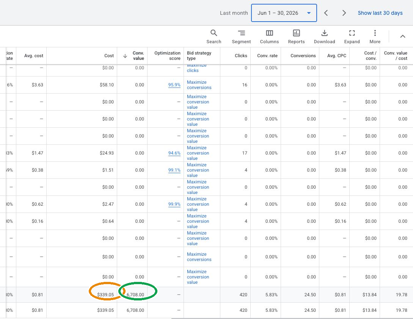The width and height of the screenshot is (413, 319).
Task: Sort by Optimization score column header
Action: 167,56
